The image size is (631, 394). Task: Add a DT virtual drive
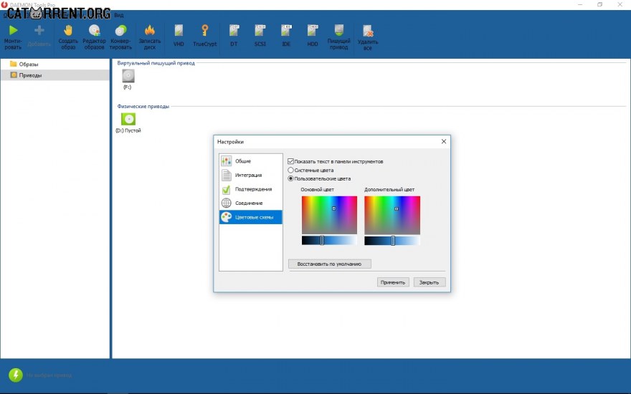pos(234,36)
